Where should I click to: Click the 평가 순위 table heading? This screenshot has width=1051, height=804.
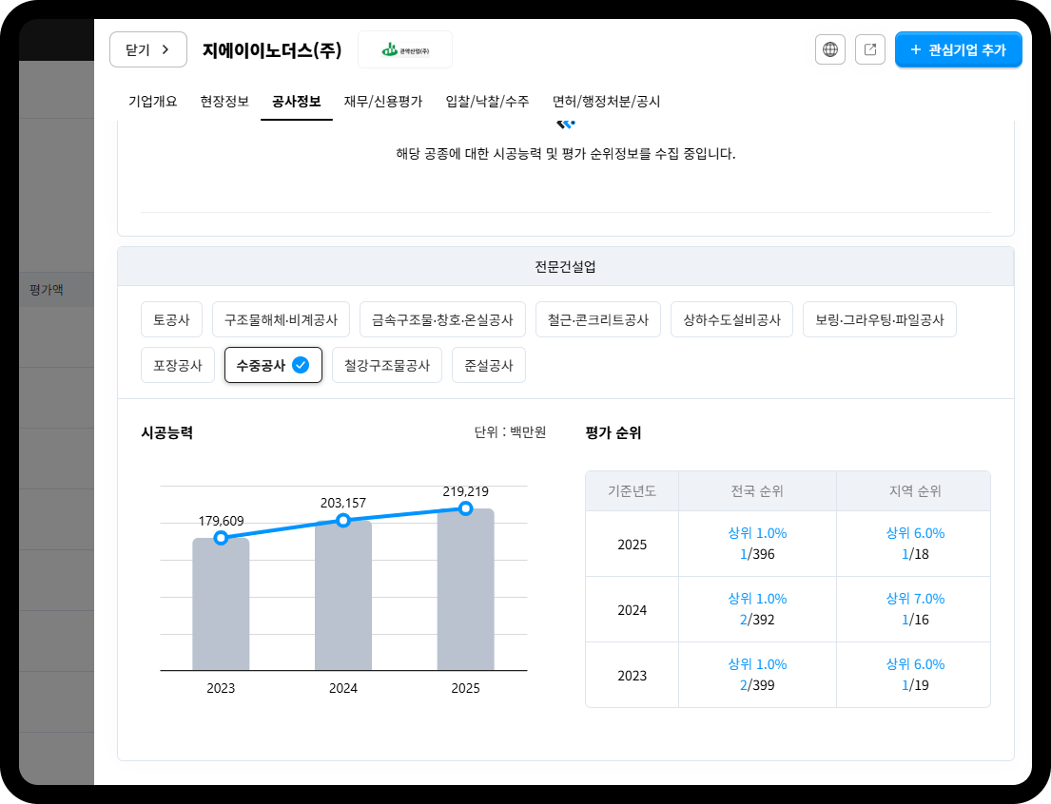(613, 432)
